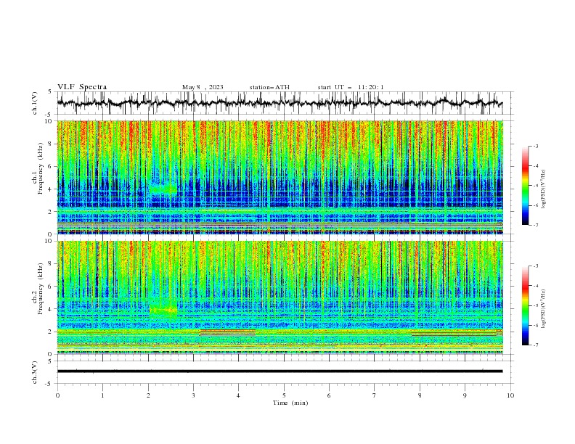Click the "2" tick on the time axis
Viewport: 575px width, 444px height.
(x=148, y=395)
